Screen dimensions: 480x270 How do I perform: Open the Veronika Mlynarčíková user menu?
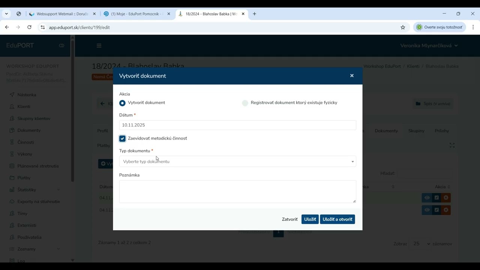[x=429, y=46]
